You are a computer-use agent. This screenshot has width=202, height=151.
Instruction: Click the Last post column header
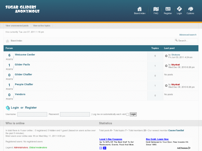[x=169, y=48]
